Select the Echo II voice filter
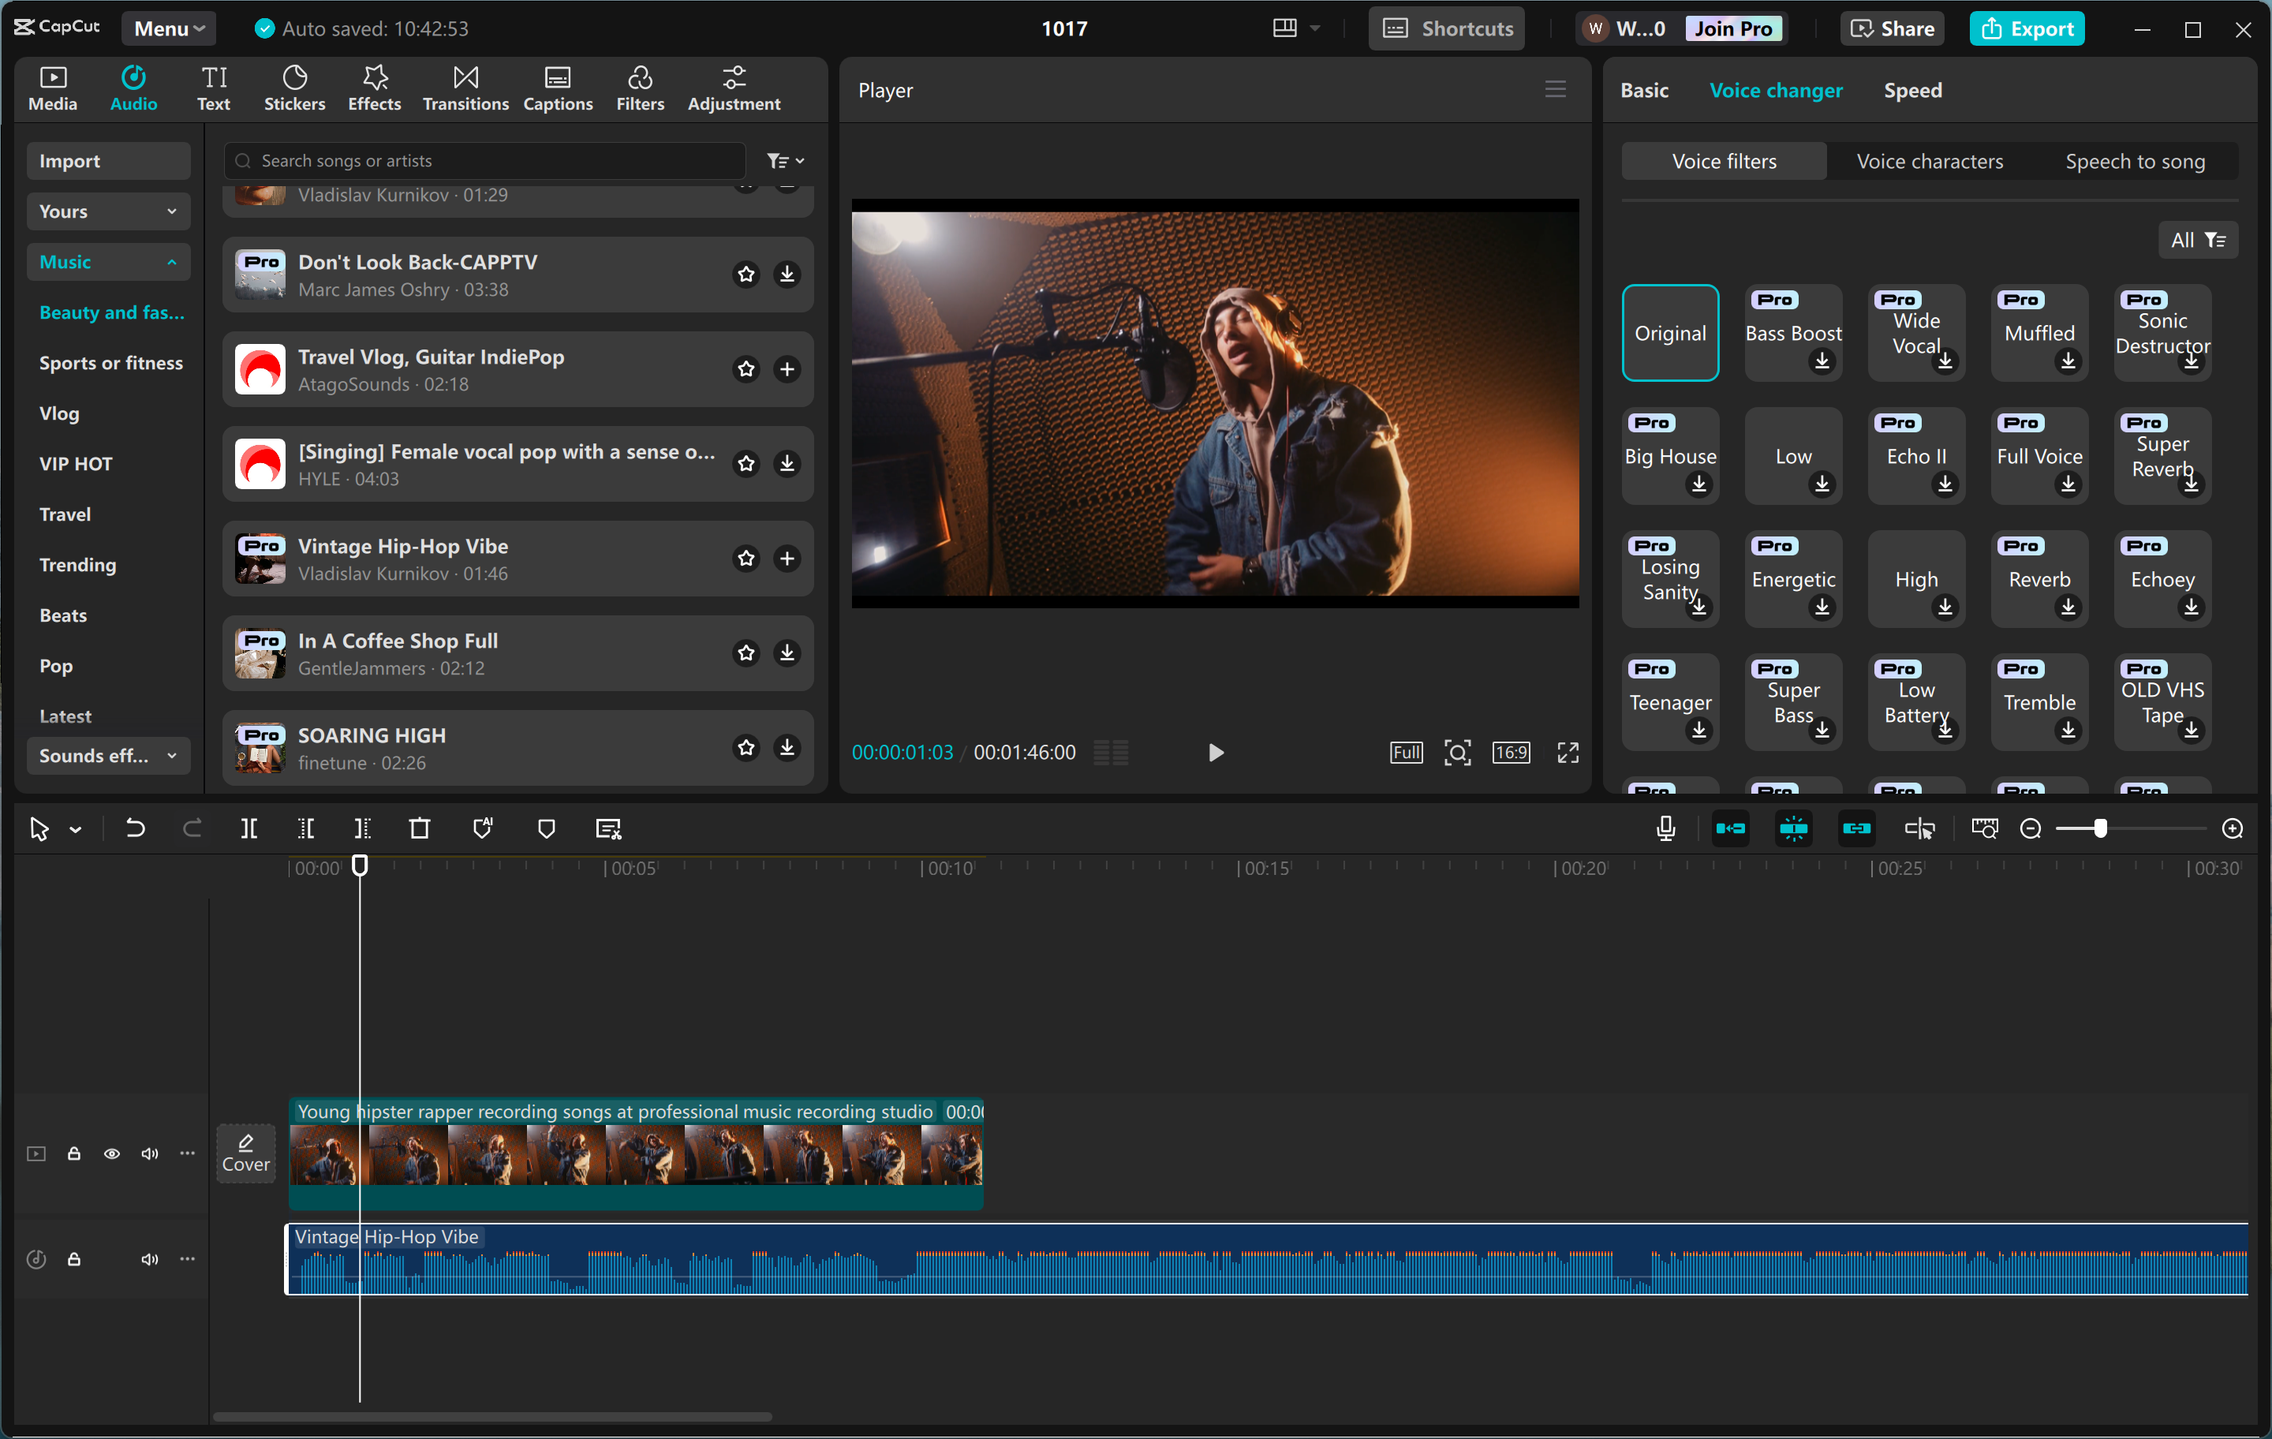The height and width of the screenshot is (1439, 2272). pyautogui.click(x=1915, y=456)
